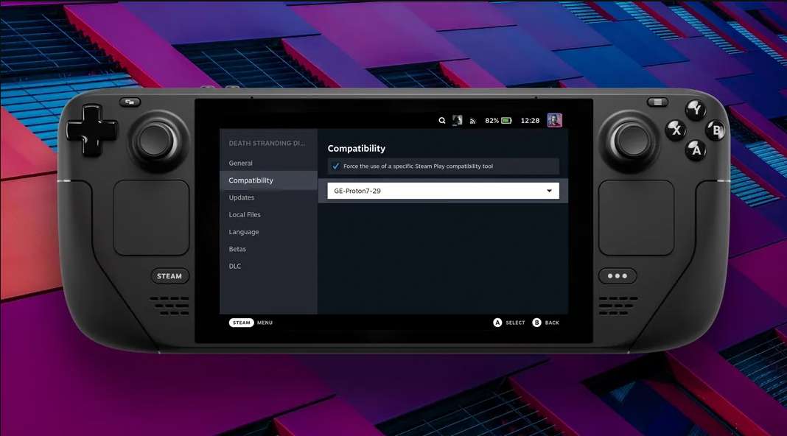Click the X face button on device
Screen dimensions: 787x436
click(676, 130)
